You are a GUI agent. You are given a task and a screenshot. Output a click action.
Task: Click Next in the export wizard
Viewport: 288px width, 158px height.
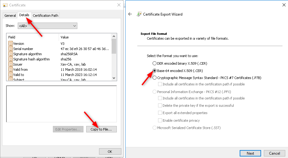(250, 153)
